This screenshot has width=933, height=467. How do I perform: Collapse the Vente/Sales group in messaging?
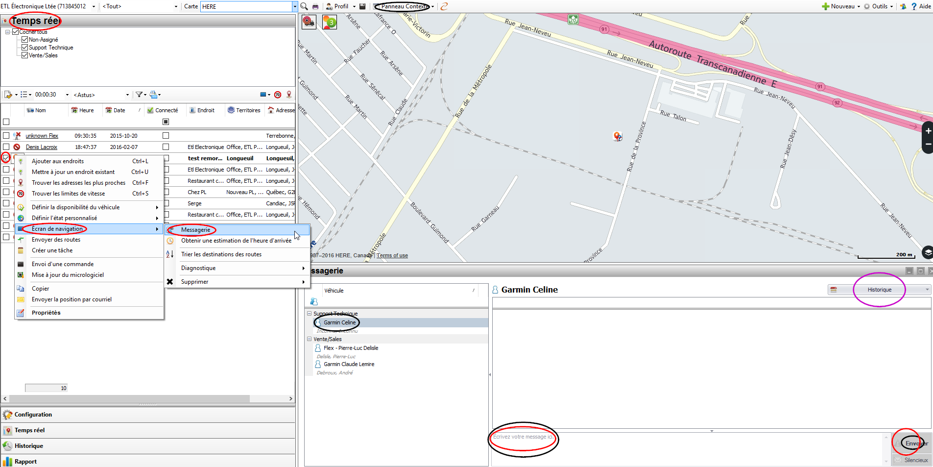tap(309, 339)
